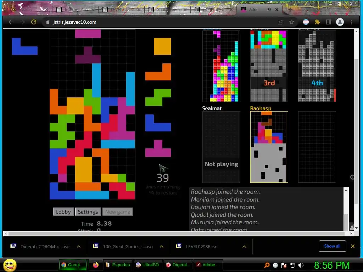Expand options for Digerati_CDROMJo....iso download
363x272 pixels.
pos(79,246)
